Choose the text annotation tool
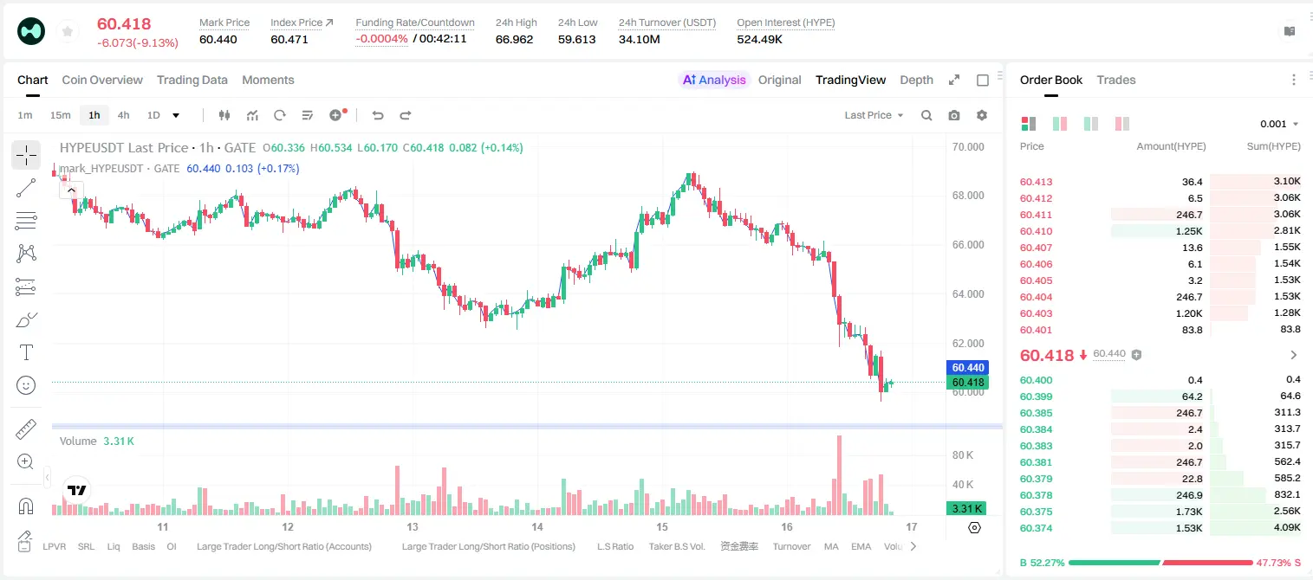Image resolution: width=1313 pixels, height=580 pixels. point(26,352)
